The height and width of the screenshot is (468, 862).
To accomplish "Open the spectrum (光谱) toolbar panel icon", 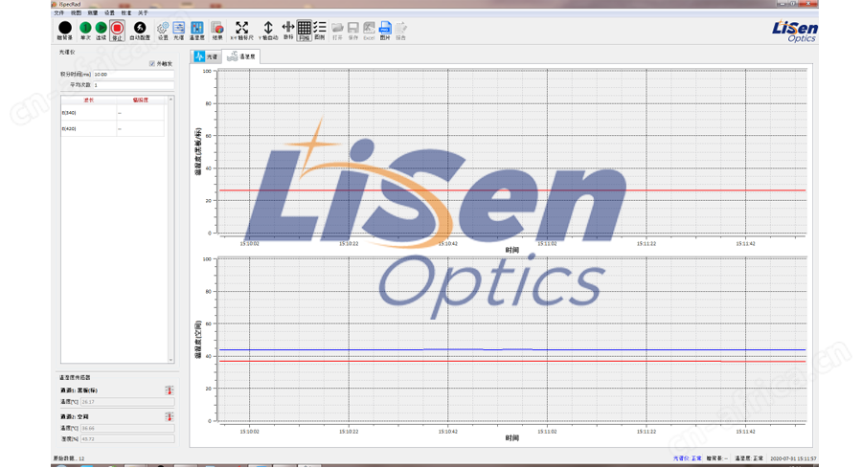I will (179, 31).
